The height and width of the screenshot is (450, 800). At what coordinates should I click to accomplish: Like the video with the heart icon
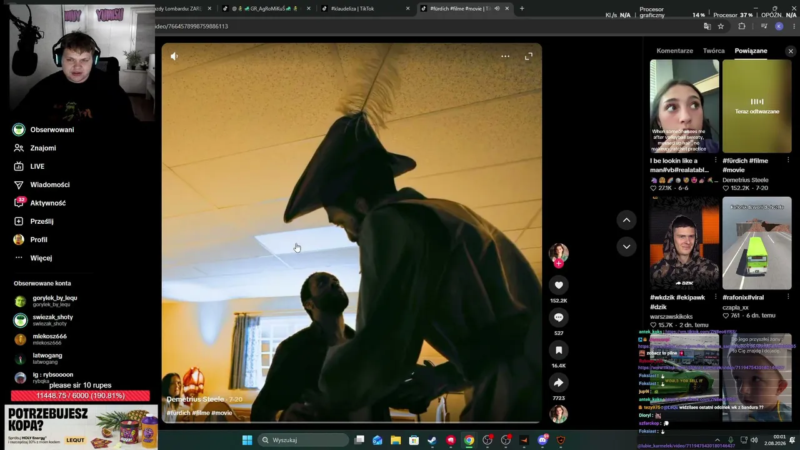tap(559, 285)
